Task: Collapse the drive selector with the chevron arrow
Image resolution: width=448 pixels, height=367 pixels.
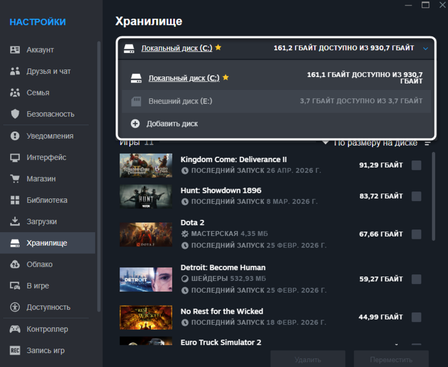Action: (x=425, y=49)
